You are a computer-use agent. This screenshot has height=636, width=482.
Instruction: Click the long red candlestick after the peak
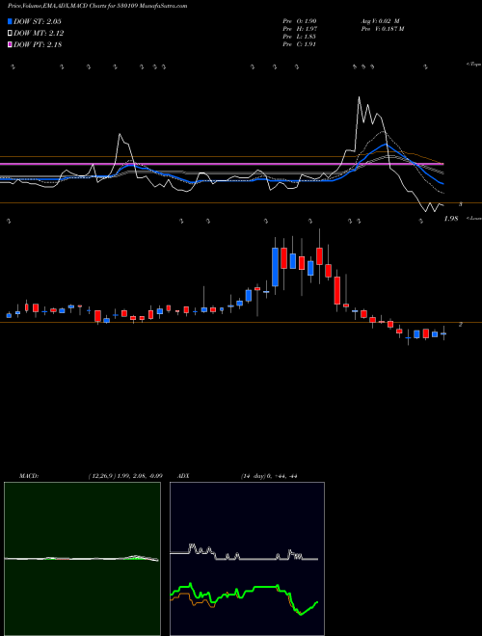click(337, 290)
